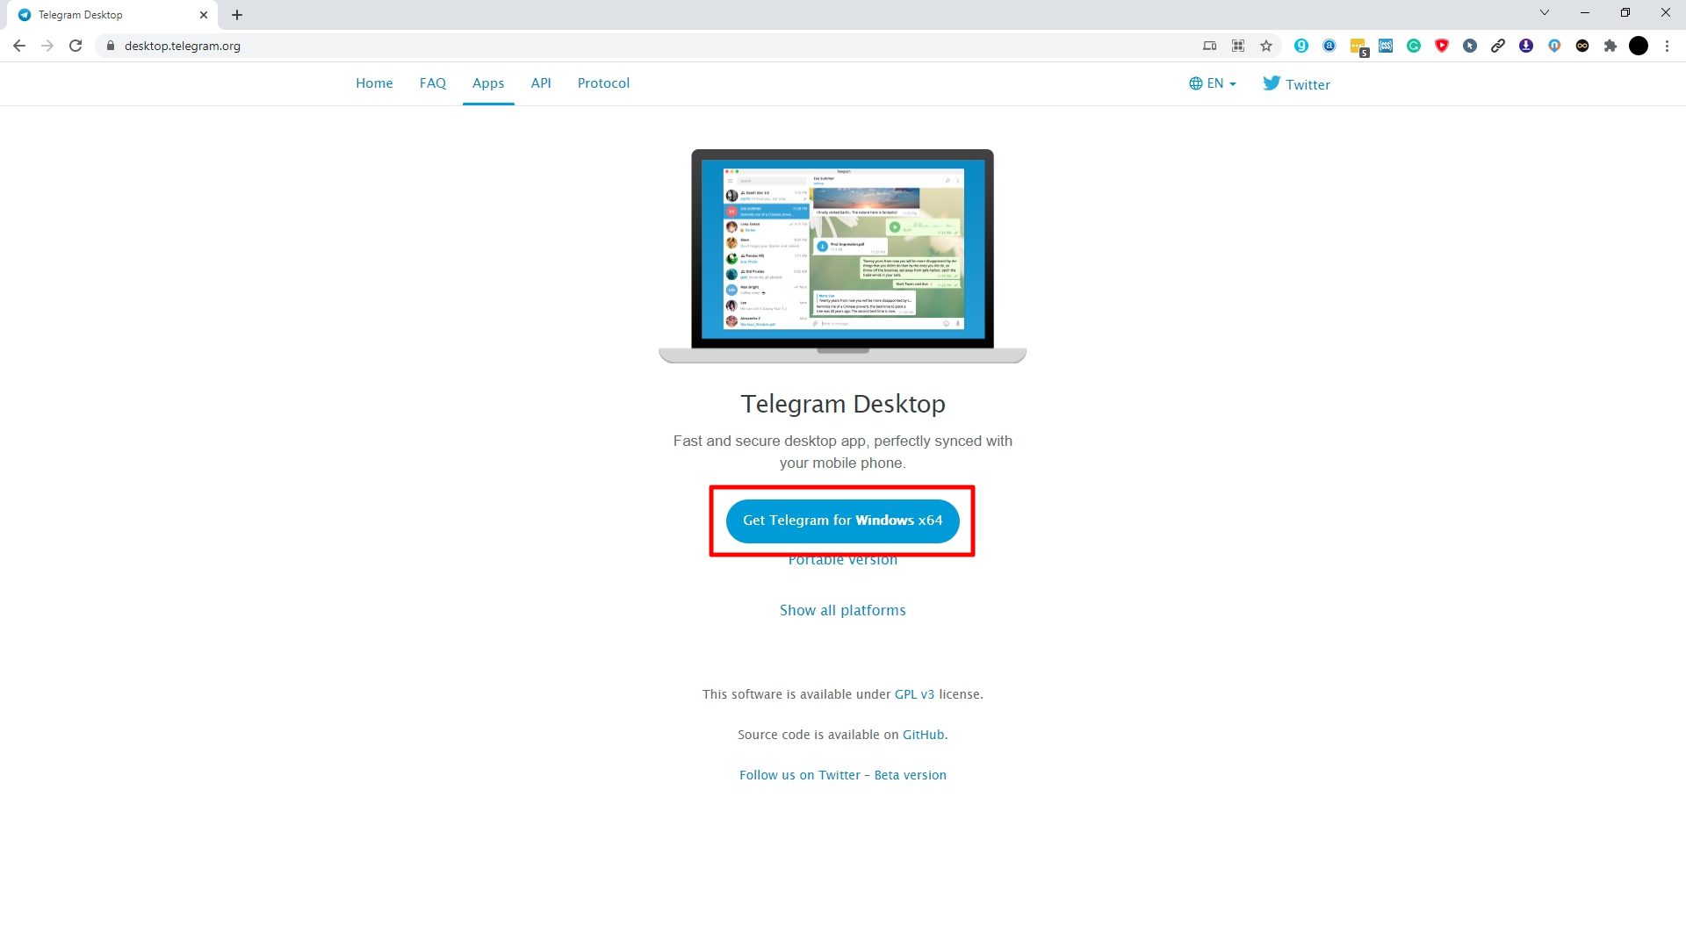This screenshot has width=1686, height=948.
Task: Click the Twitter menu item in header
Action: (x=1297, y=83)
